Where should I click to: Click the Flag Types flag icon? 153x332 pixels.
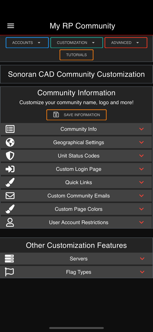click(9, 272)
